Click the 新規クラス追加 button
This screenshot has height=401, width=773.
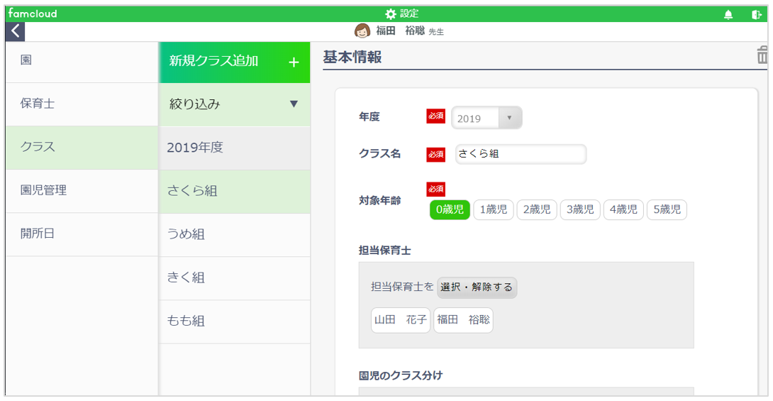coord(235,62)
